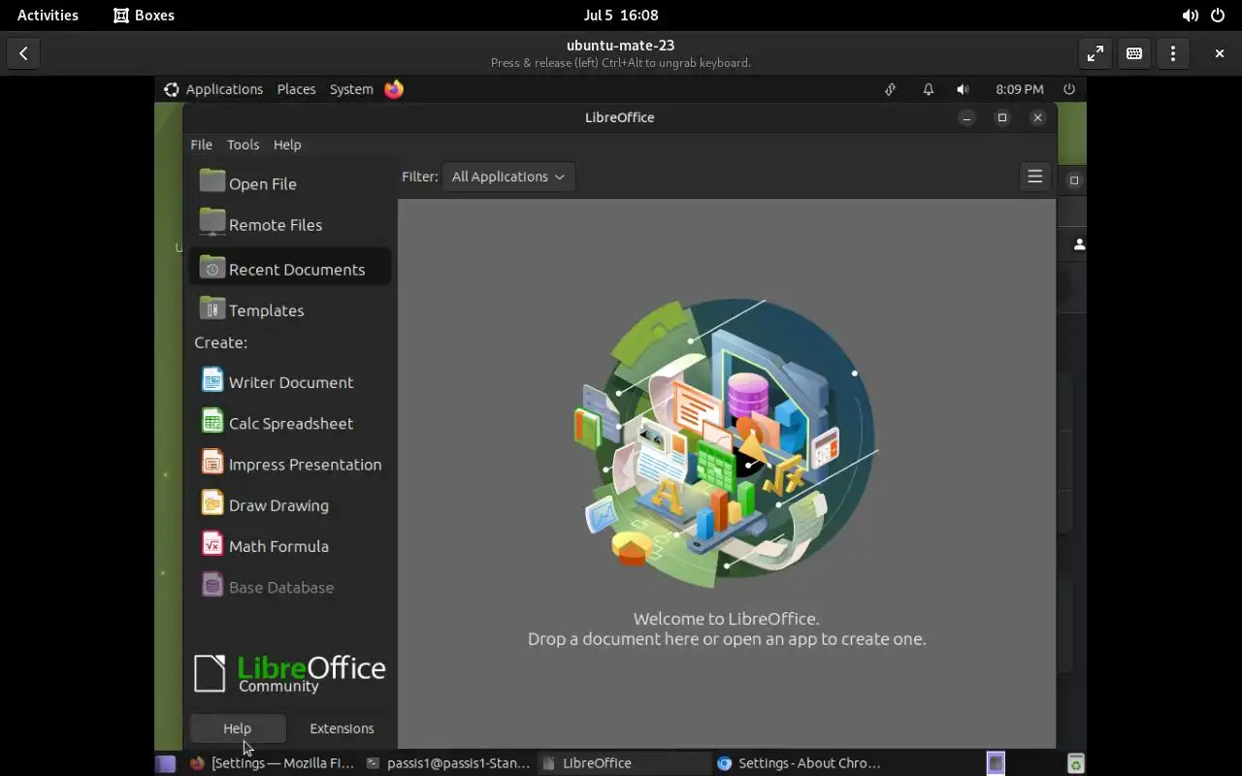Viewport: 1242px width, 776px height.
Task: Open the hamburger actions menu
Action: click(1035, 177)
